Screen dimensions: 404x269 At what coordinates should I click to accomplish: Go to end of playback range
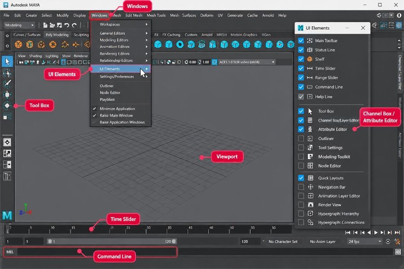point(397,232)
